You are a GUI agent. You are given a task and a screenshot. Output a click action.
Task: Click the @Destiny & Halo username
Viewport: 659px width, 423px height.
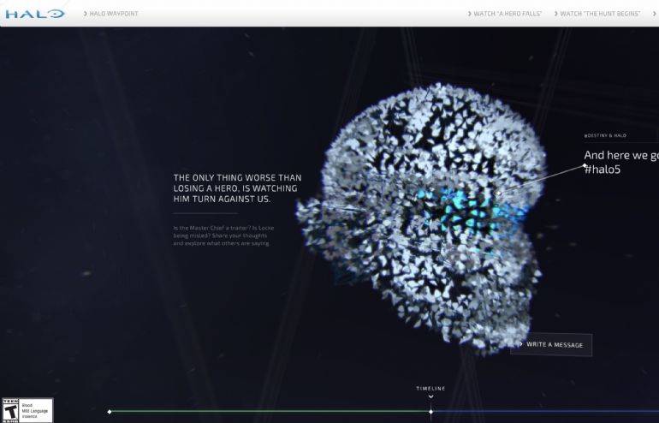[605, 135]
